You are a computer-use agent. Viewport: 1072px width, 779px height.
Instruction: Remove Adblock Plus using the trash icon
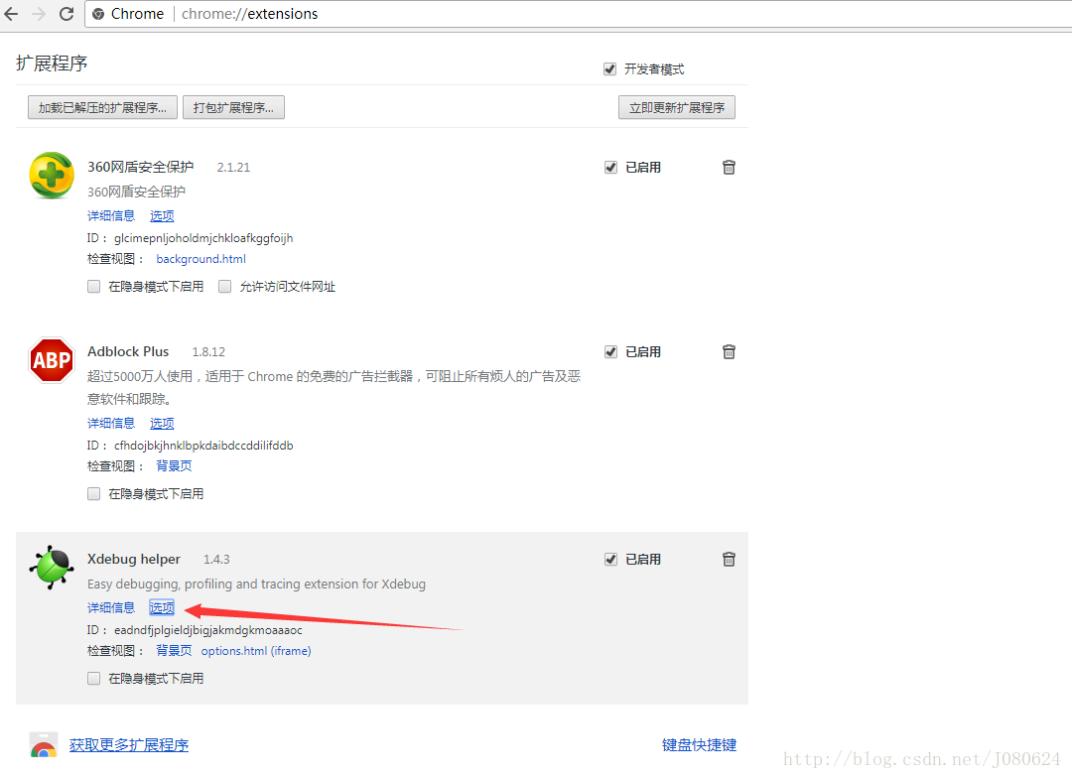pyautogui.click(x=729, y=352)
